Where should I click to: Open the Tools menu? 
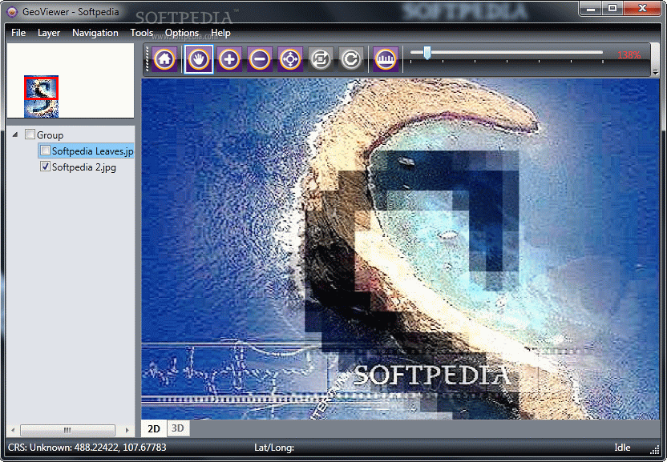point(142,33)
